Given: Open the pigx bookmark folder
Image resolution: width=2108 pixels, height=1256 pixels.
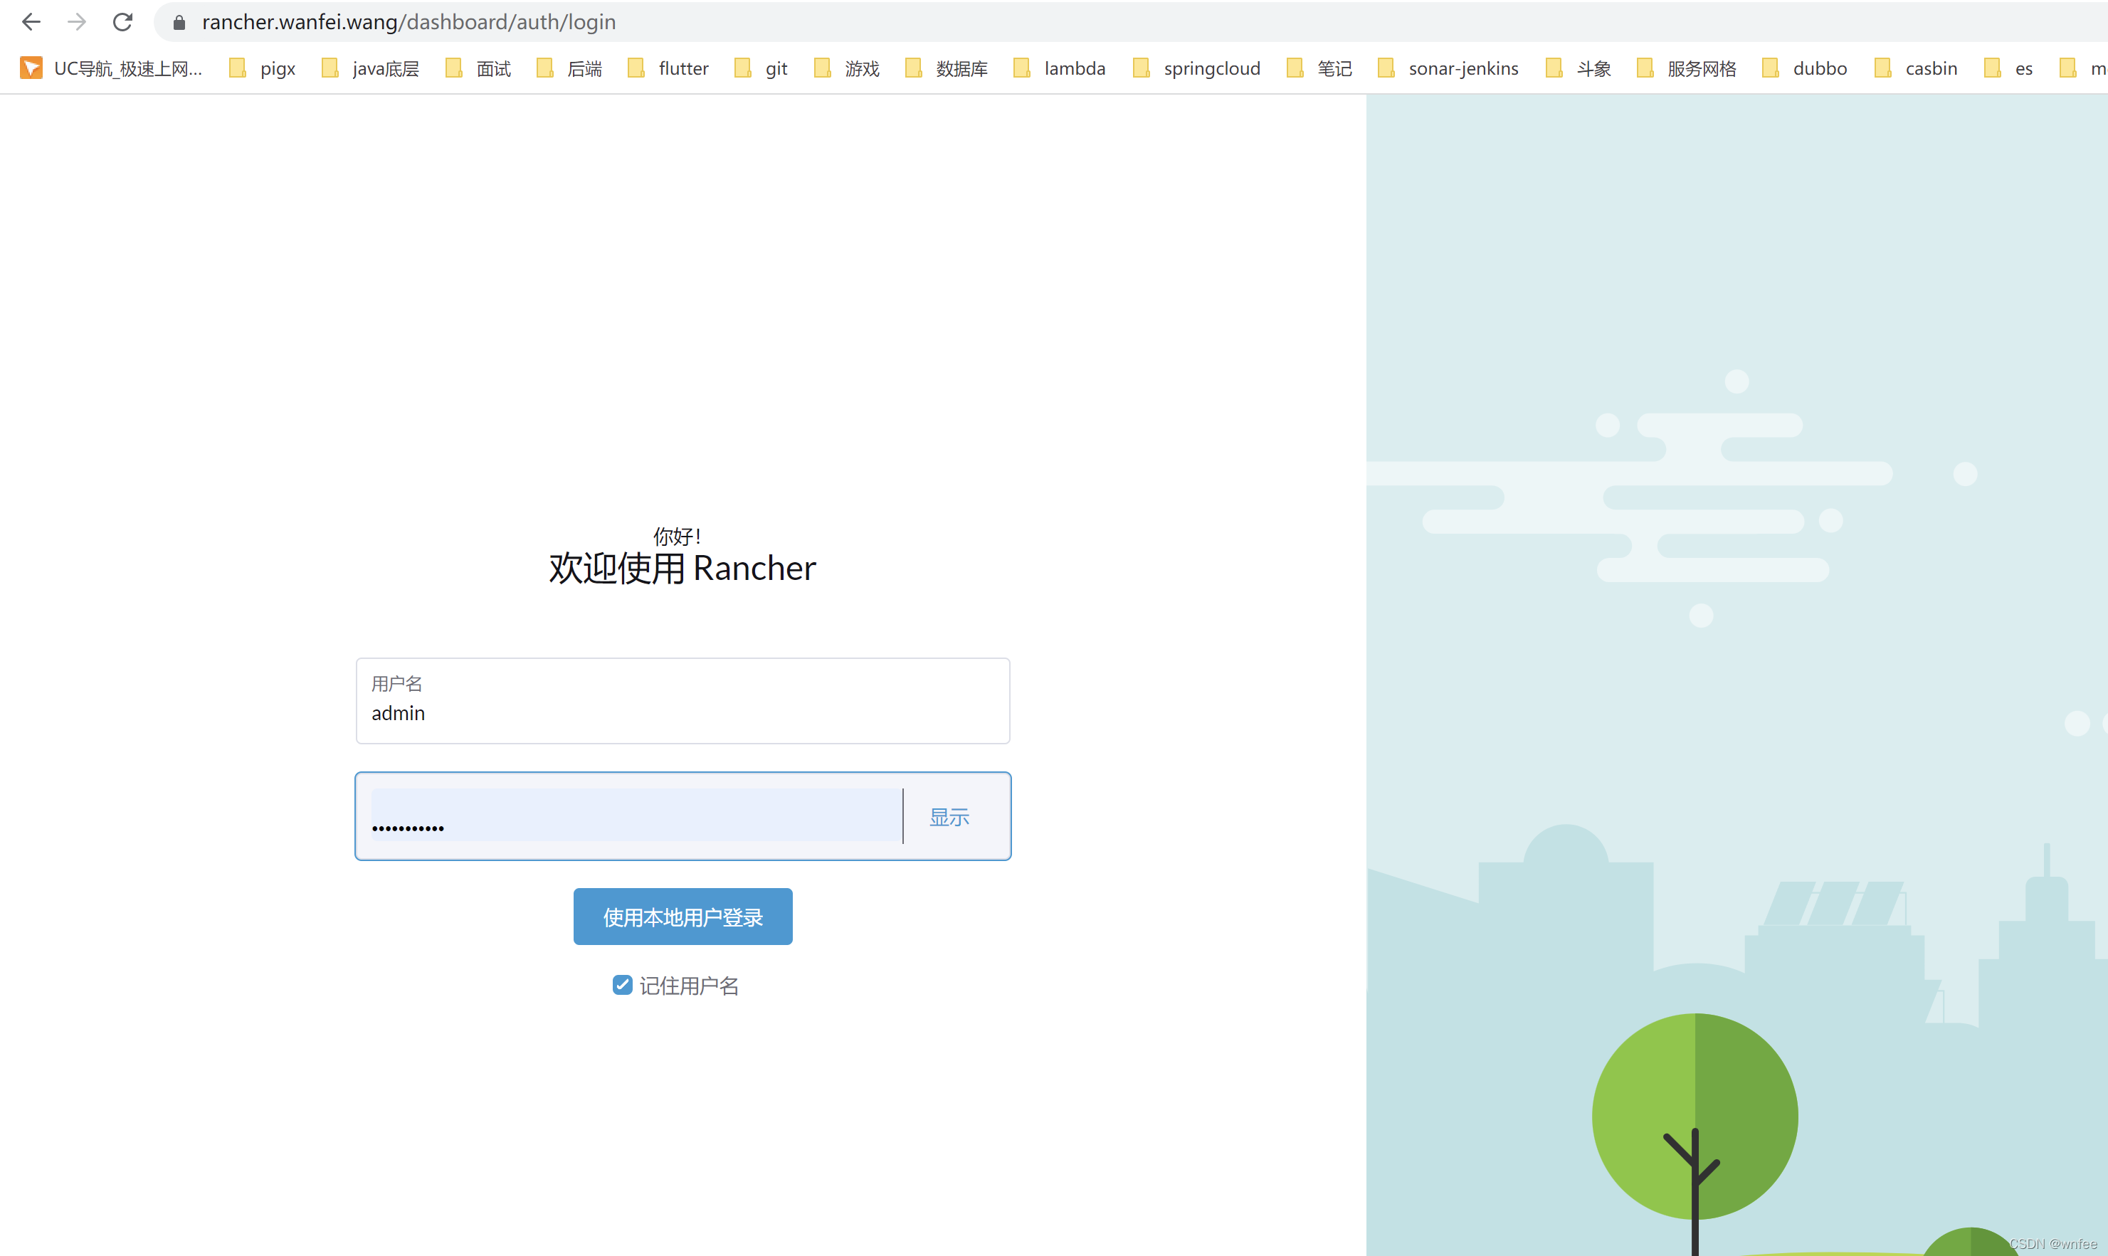Looking at the screenshot, I should [263, 68].
